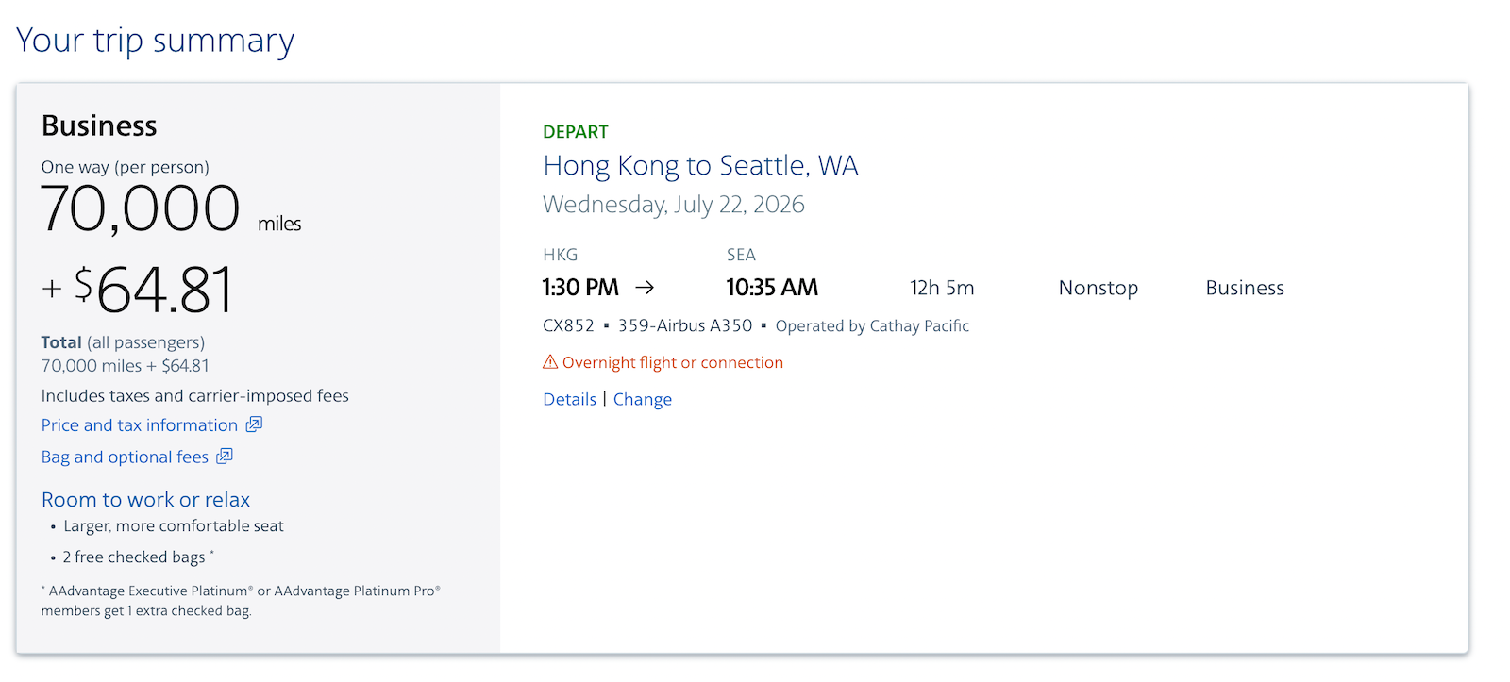The image size is (1510, 682).
Task: Click external-link icon beside Price and tax
Action: (x=254, y=424)
